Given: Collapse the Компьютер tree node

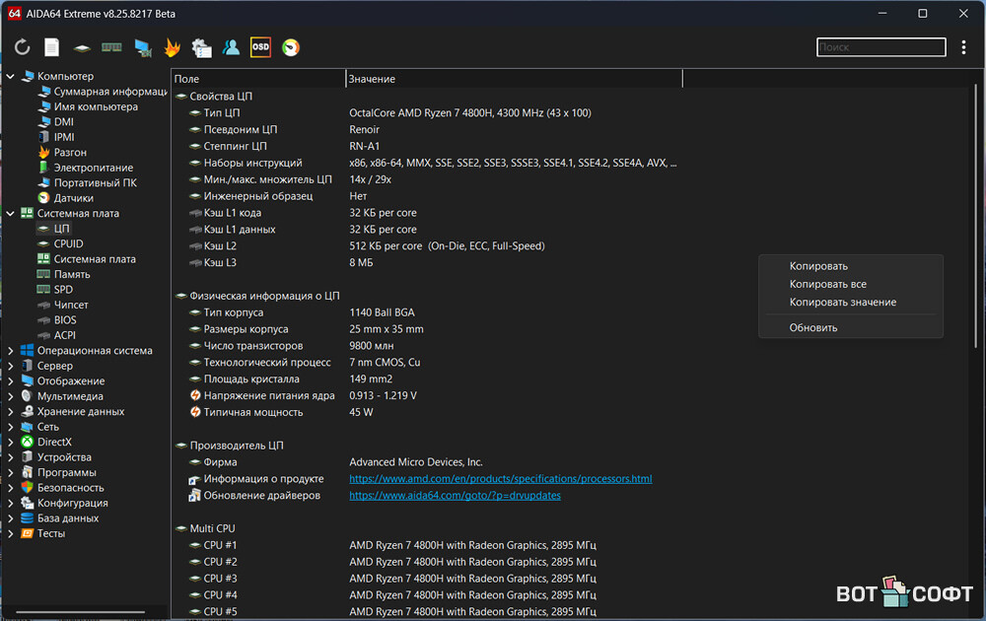Looking at the screenshot, I should pos(11,77).
